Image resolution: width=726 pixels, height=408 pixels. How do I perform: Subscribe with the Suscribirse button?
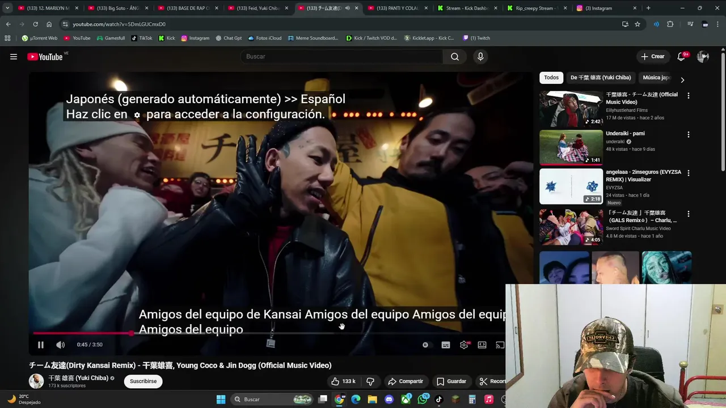pos(143,381)
